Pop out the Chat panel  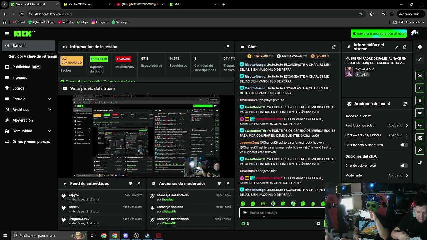pyautogui.click(x=334, y=47)
